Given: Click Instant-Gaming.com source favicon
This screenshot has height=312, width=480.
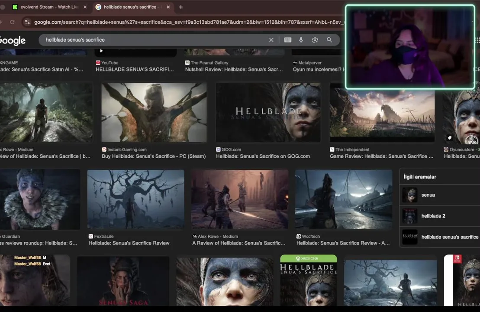Looking at the screenshot, I should coord(104,149).
